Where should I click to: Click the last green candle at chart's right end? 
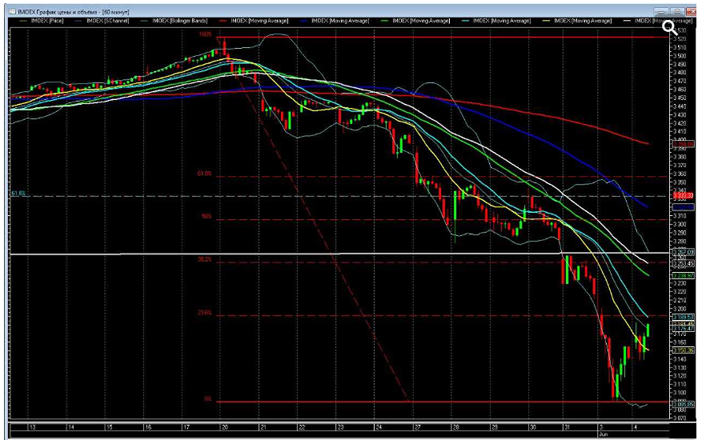(648, 330)
